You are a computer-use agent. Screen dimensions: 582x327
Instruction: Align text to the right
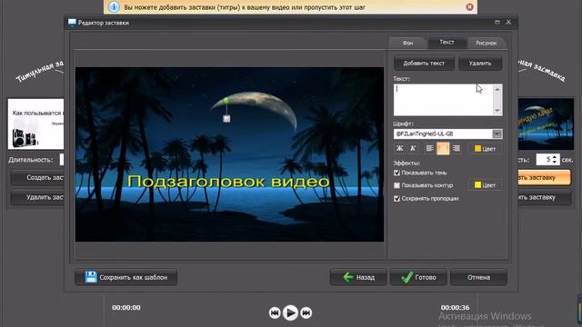457,149
